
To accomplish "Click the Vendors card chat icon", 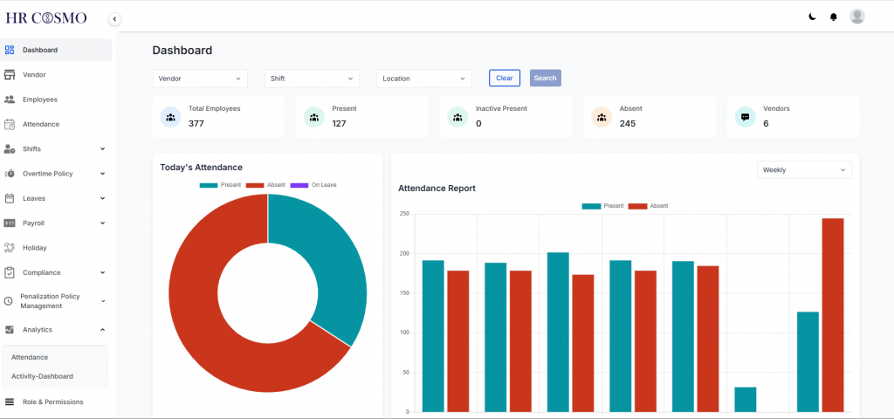I will (745, 117).
